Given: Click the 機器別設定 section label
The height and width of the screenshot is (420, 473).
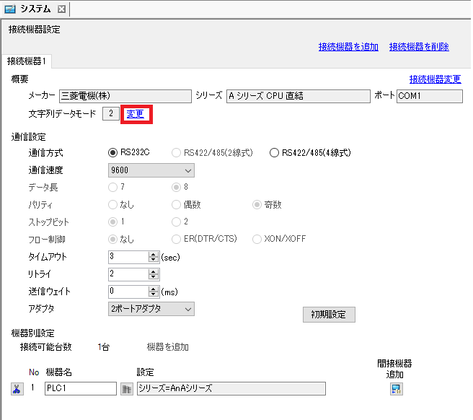Looking at the screenshot, I should pos(33,333).
